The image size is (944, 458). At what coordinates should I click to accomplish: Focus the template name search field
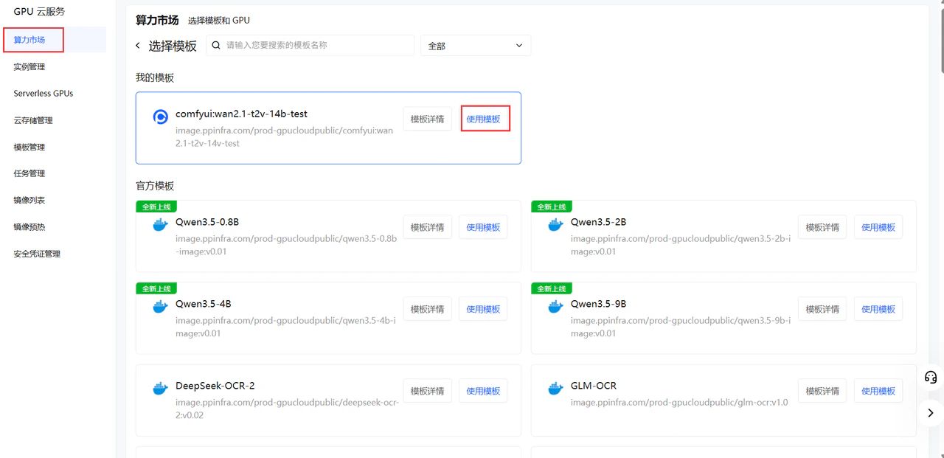310,45
